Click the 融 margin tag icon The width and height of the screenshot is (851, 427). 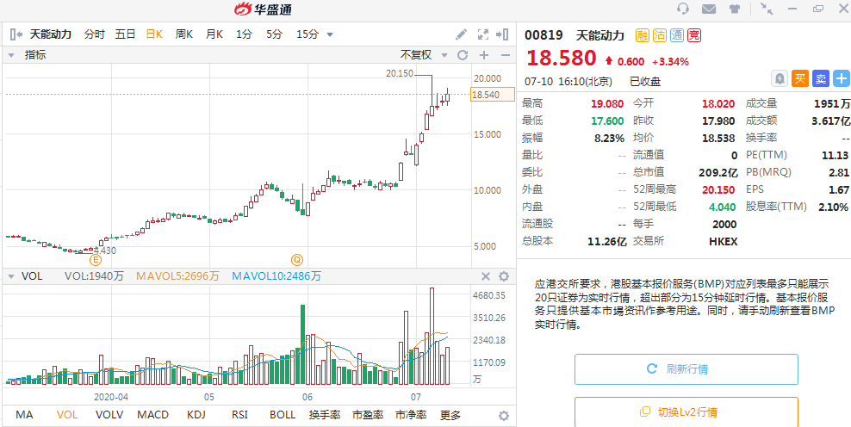coord(642,36)
